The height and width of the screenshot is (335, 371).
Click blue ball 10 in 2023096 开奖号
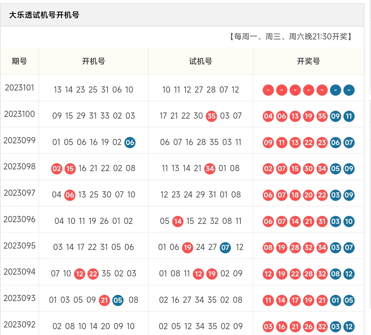pos(349,222)
